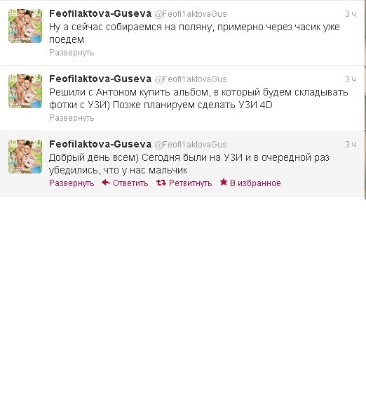The height and width of the screenshot is (408, 366).
Task: Expand the second tweet about УЗИ album
Action: coord(72,118)
